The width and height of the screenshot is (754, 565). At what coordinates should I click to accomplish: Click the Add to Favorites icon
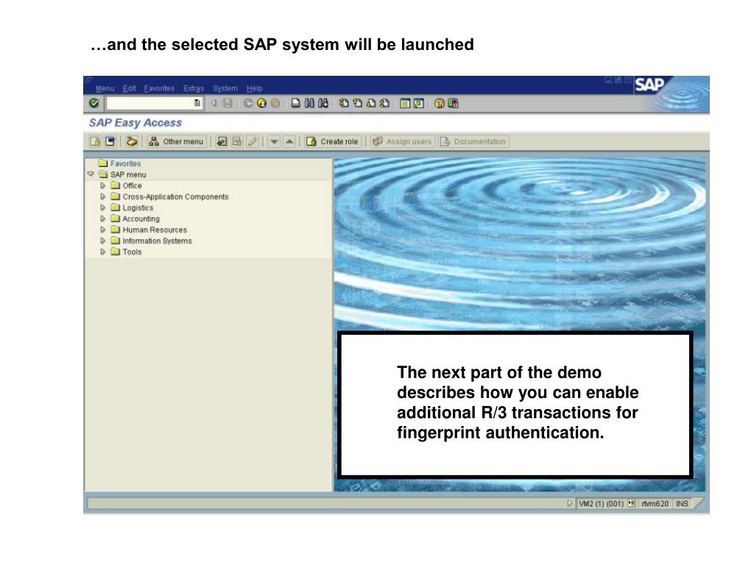click(x=222, y=141)
